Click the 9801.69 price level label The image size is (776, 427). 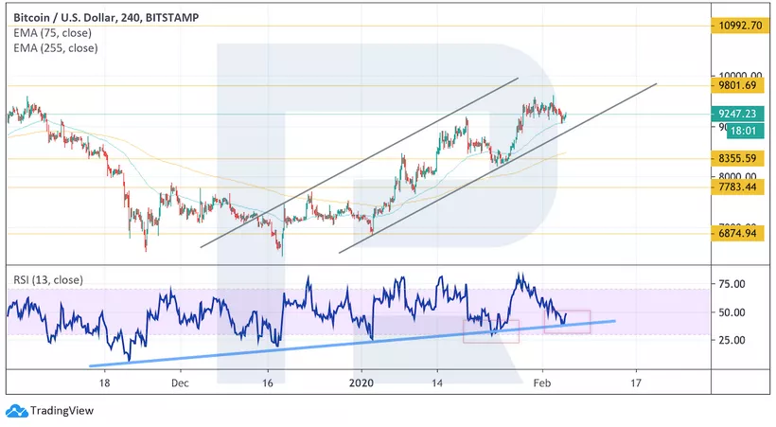(x=741, y=85)
